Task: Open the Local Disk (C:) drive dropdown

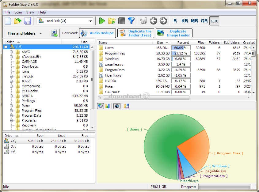Action: pyautogui.click(x=90, y=21)
